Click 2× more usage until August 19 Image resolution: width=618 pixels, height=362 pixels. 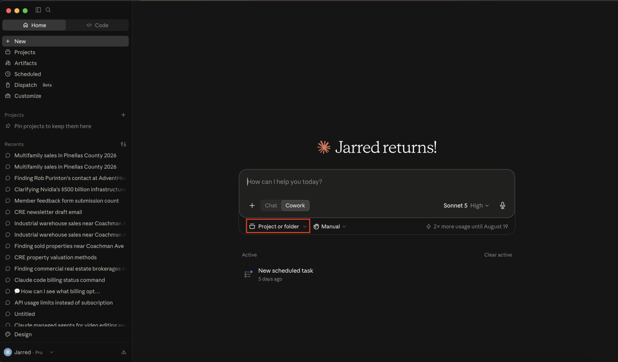467,227
